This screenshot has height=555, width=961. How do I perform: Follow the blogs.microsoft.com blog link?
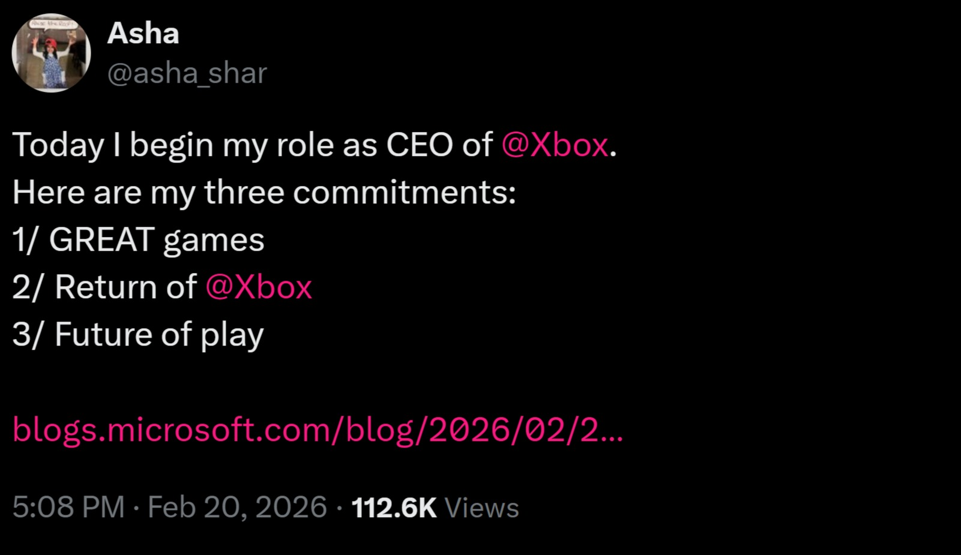click(x=318, y=430)
